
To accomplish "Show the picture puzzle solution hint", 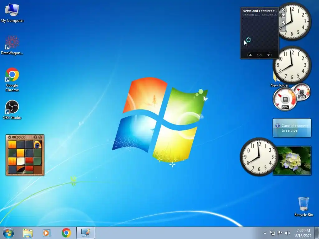I will pyautogui.click(x=36, y=137).
